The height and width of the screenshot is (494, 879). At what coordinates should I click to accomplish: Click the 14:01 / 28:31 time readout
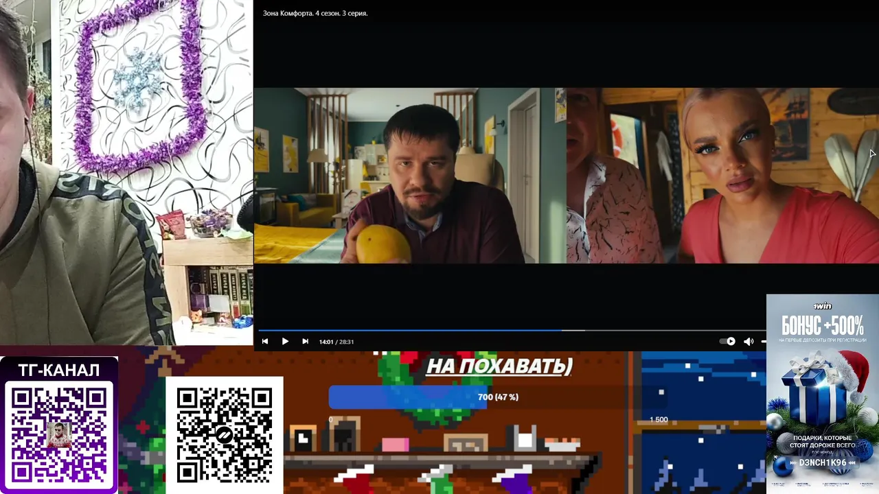[x=336, y=342]
